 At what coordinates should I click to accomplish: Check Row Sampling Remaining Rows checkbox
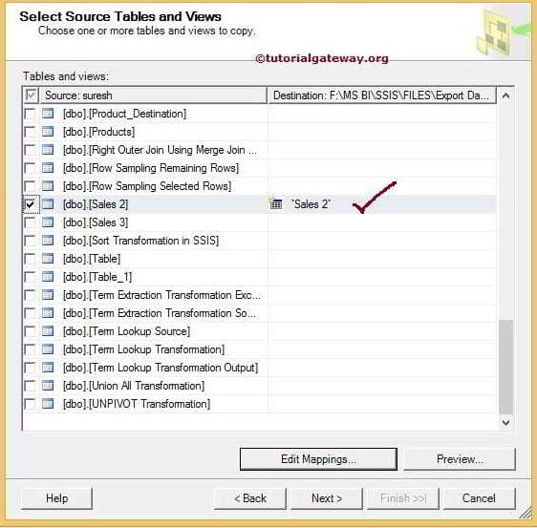coord(30,168)
